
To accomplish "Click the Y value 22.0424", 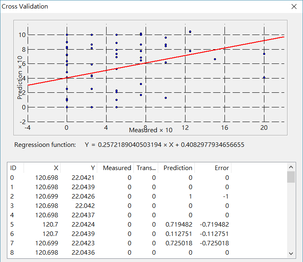I will point(83,225).
